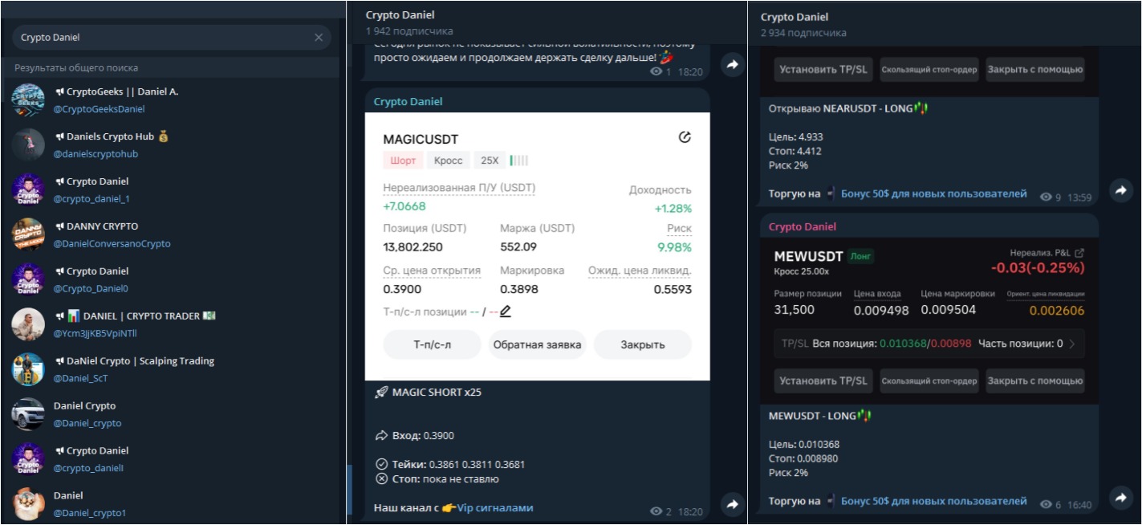Viewport: 1142px width, 525px height.
Task: Open Crypto Daniel header with 1 942 subscribers
Action: coord(401,15)
